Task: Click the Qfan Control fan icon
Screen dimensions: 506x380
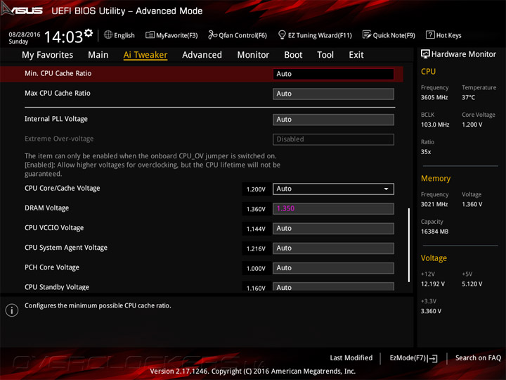Action: tap(212, 34)
